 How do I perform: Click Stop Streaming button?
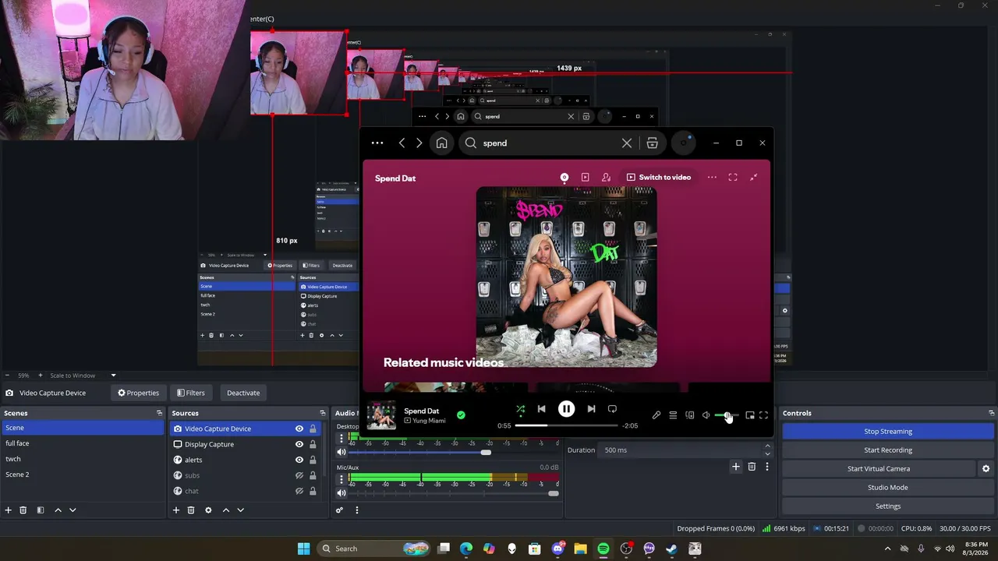click(x=888, y=432)
